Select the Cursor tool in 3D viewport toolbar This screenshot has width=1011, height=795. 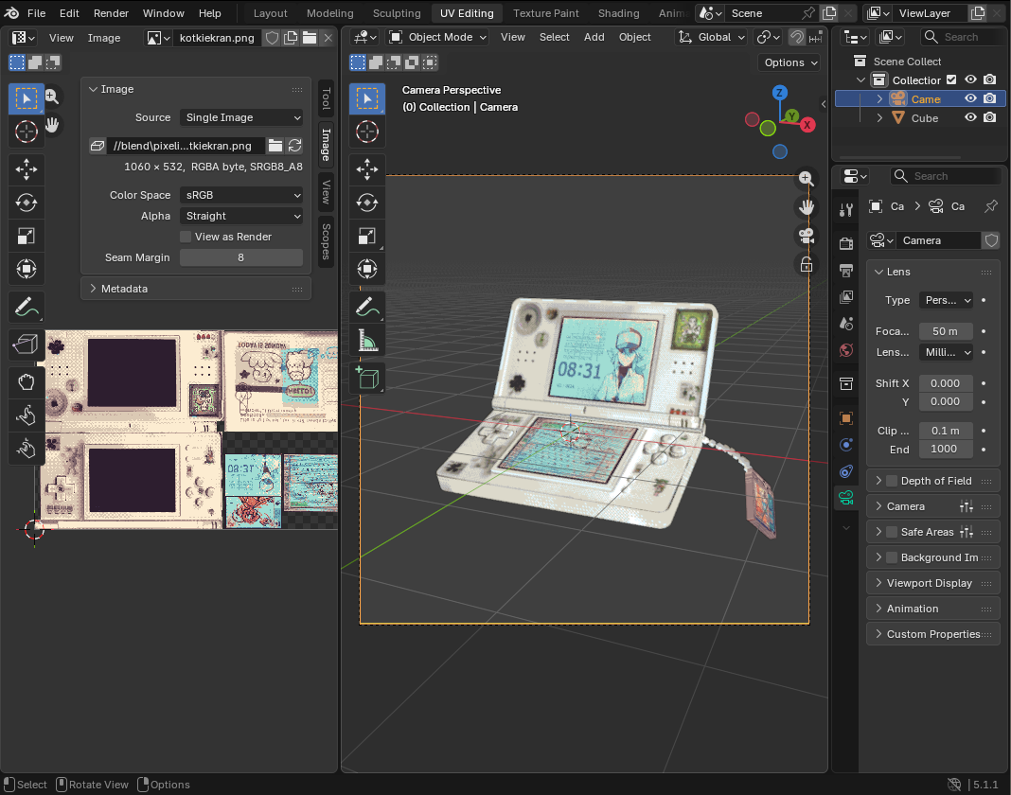click(x=367, y=132)
